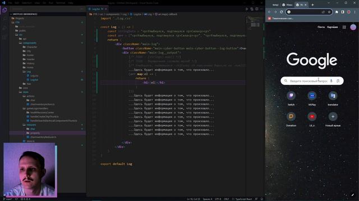Expand the Character folder
This screenshot has width=359, height=201.
pyautogui.click(x=31, y=47)
